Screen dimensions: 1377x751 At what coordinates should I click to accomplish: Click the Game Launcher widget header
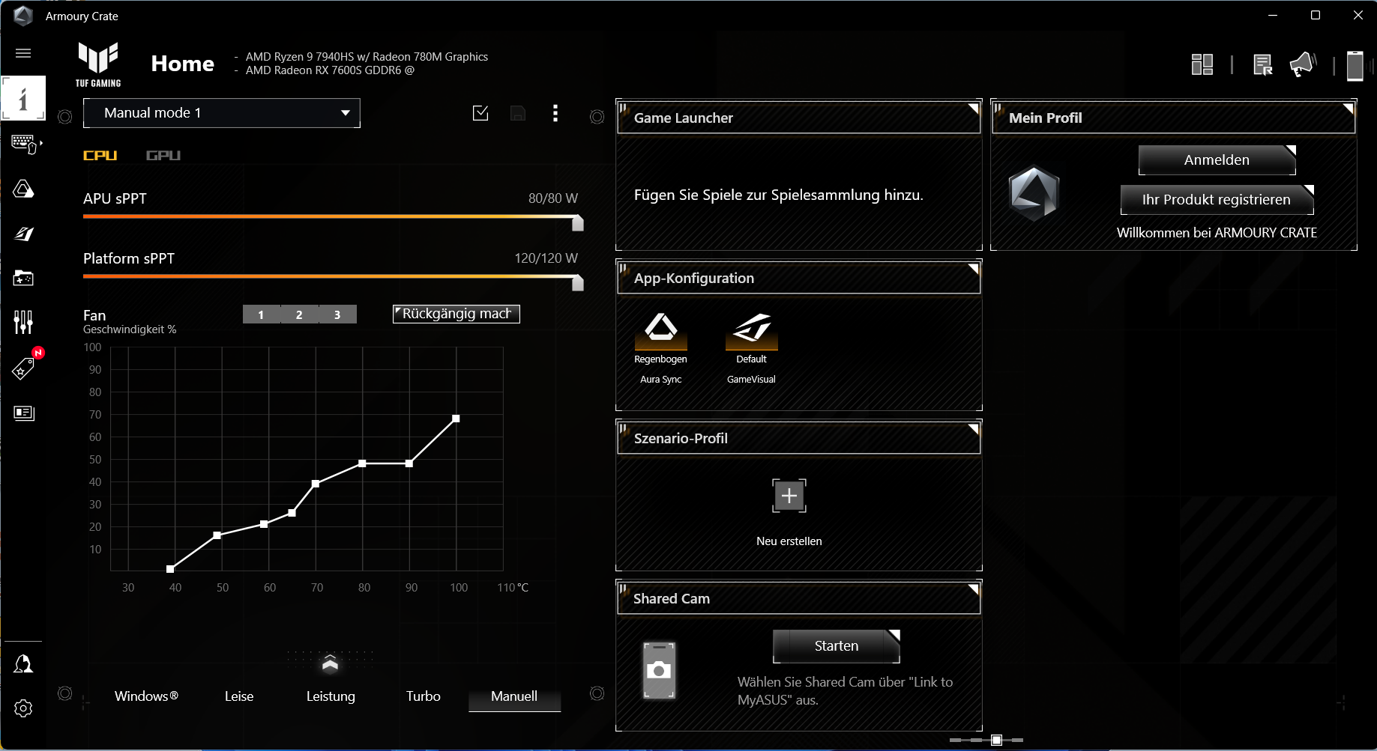point(799,118)
